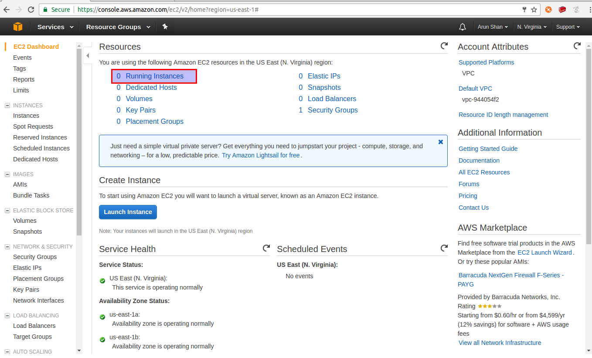592x358 pixels.
Task: Open the Resource Groups dropdown
Action: 118,27
